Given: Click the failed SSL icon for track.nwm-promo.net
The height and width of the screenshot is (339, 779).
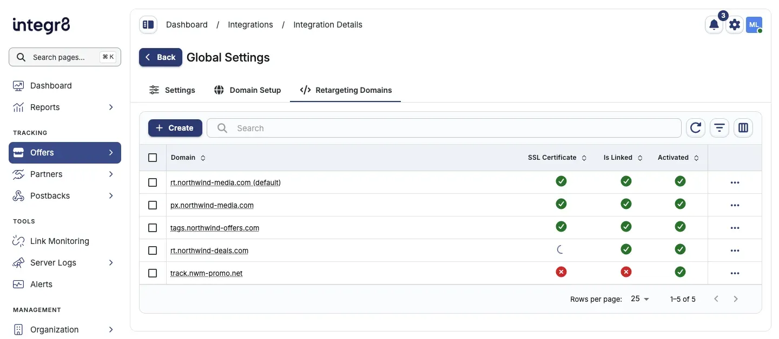Looking at the screenshot, I should [561, 272].
